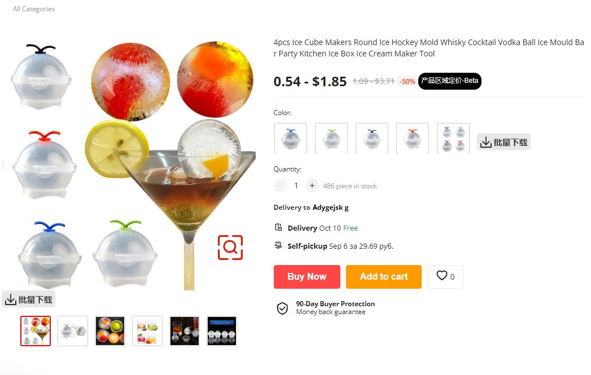591x375 pixels.
Task: Click the wishlist heart icon
Action: pos(442,276)
